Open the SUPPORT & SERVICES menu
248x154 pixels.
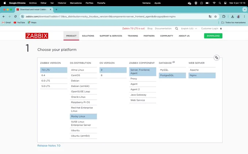111,36
